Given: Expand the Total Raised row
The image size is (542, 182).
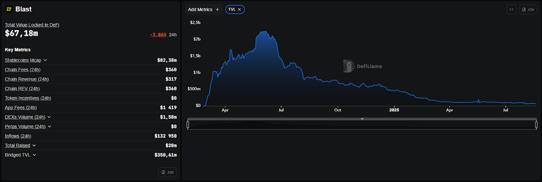Looking at the screenshot, I should [x=34, y=145].
